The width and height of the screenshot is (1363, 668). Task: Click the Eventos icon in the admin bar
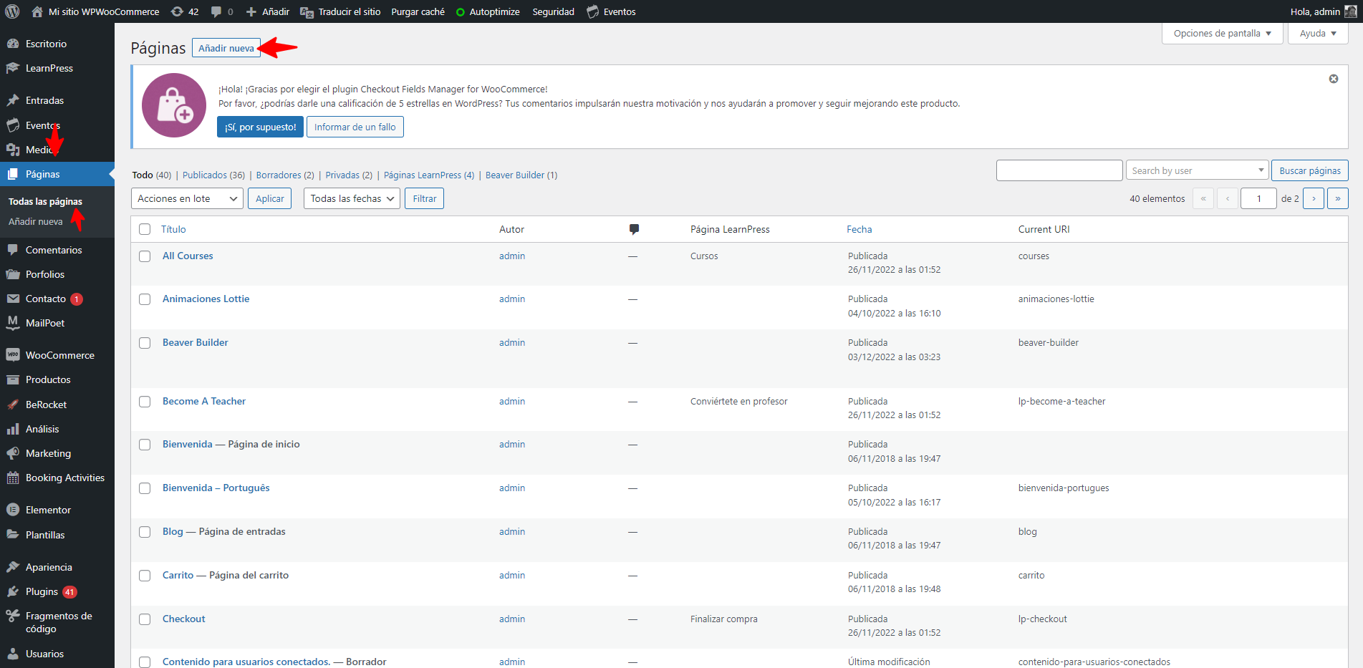[x=593, y=11]
